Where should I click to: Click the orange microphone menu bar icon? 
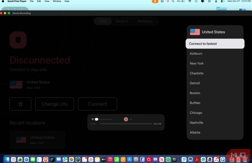pyautogui.click(x=155, y=1)
